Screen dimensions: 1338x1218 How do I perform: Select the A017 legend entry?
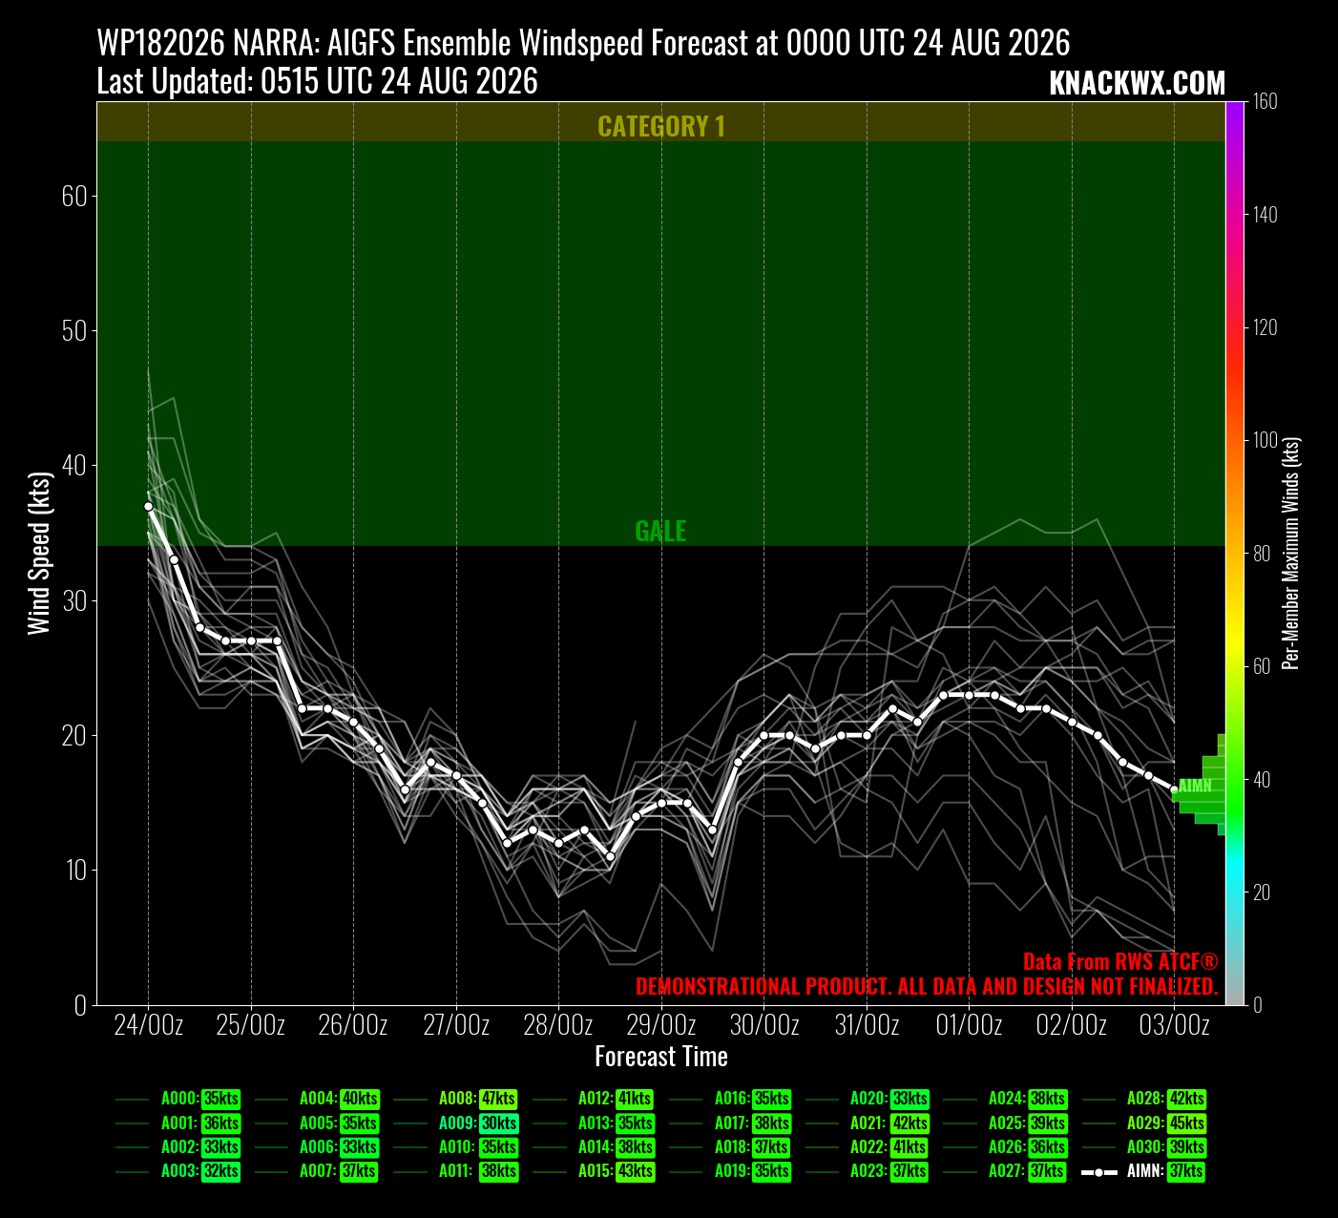(731, 1123)
